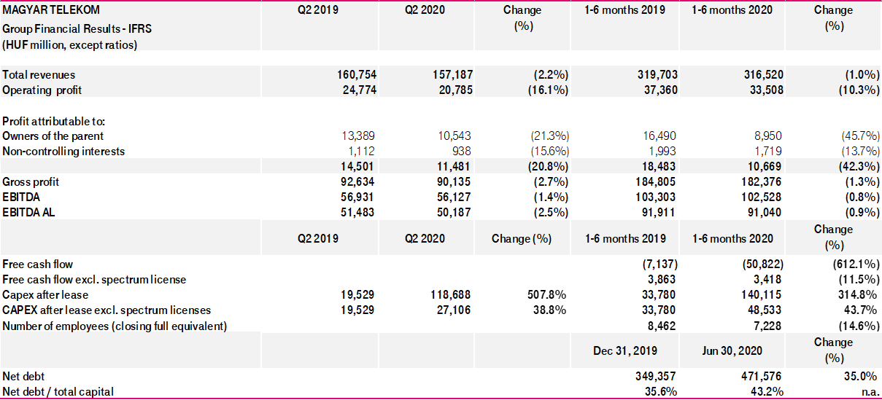Select the Group Financial Results - IFRS heading
Screen dimensions: 882x400
[77, 28]
